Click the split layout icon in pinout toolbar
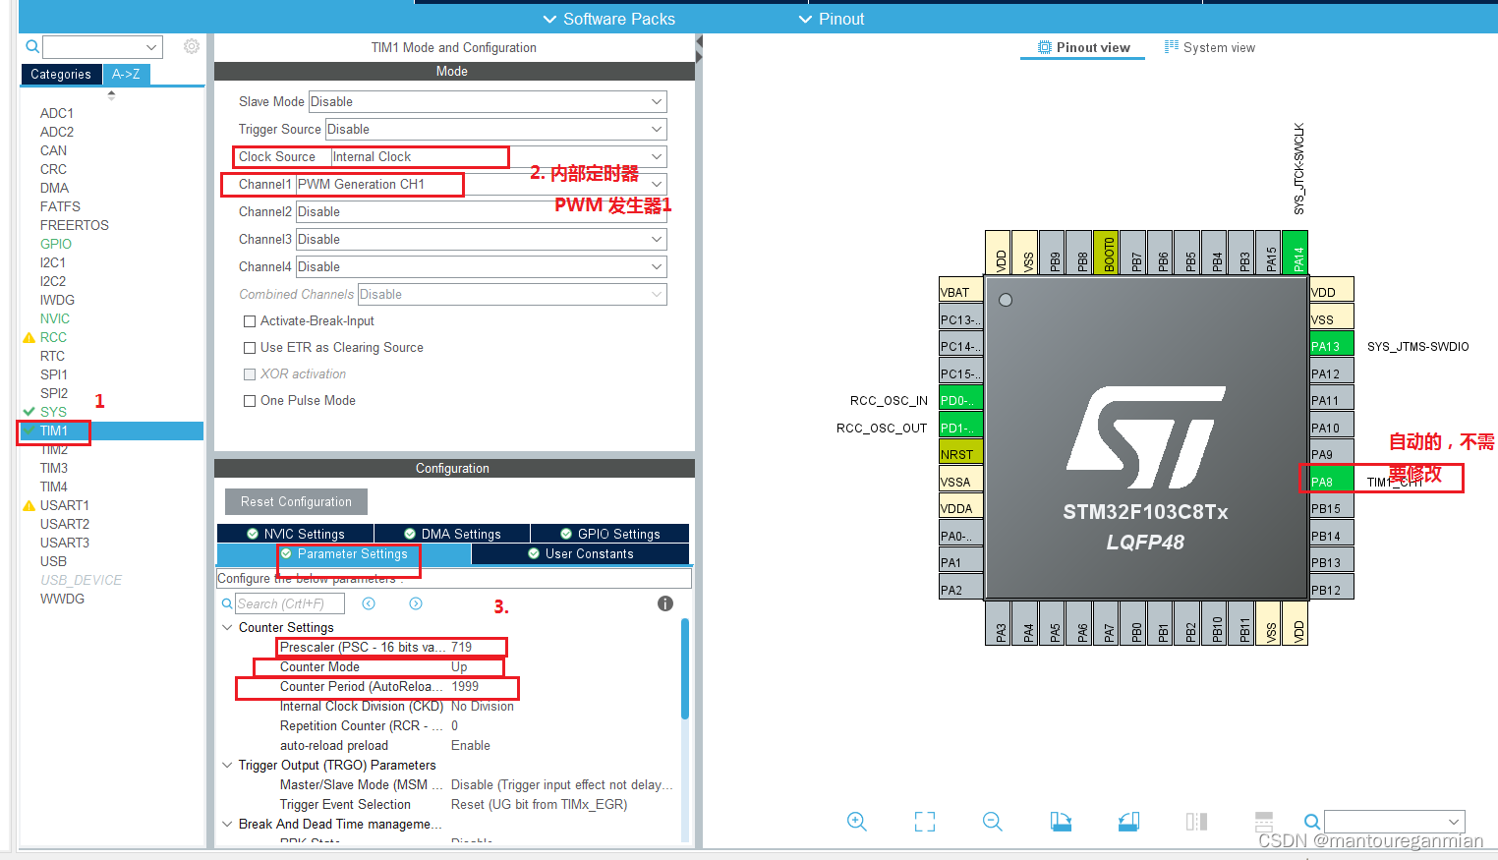 click(1196, 822)
